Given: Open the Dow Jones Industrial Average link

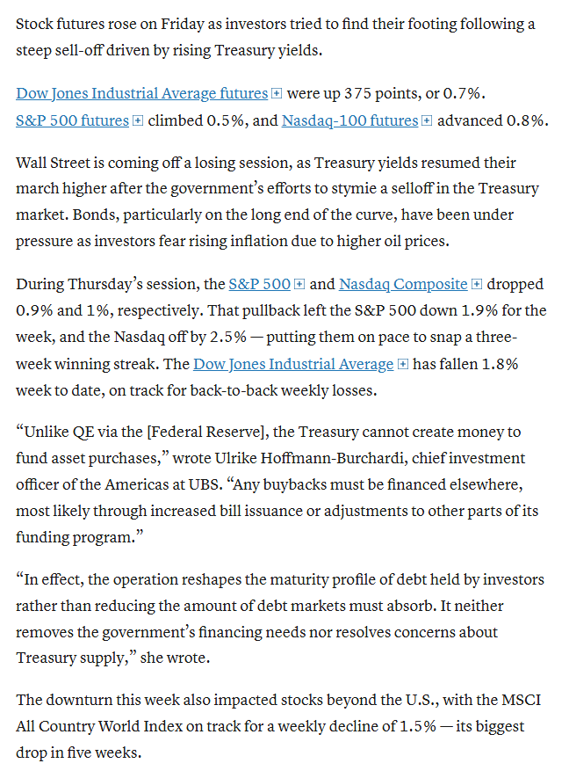Looking at the screenshot, I should (x=293, y=364).
